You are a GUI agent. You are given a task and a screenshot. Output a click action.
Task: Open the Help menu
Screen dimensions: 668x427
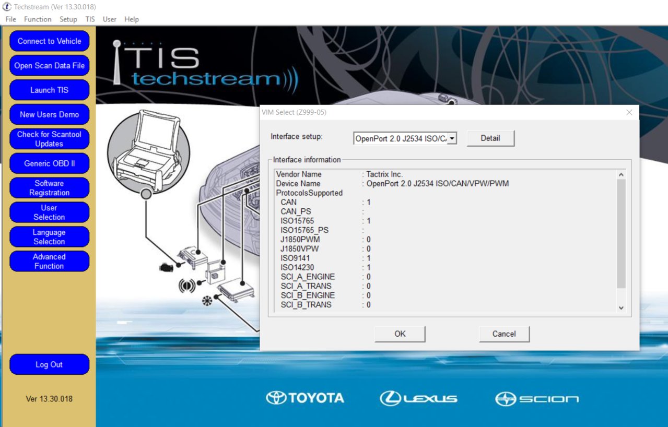[x=132, y=19]
